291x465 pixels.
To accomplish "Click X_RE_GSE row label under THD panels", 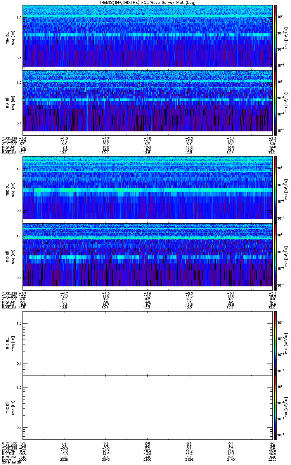I will click(9, 293).
